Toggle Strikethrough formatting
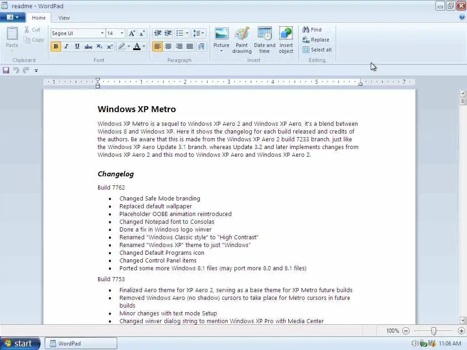 coord(88,46)
